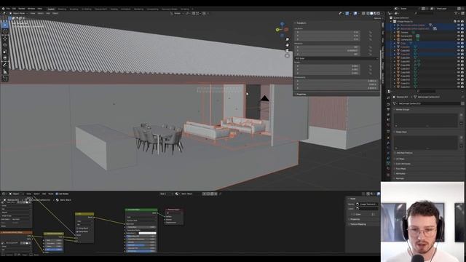Select the Rotate tool in the viewport toolbar
The height and width of the screenshot is (262, 466).
pyautogui.click(x=5, y=45)
